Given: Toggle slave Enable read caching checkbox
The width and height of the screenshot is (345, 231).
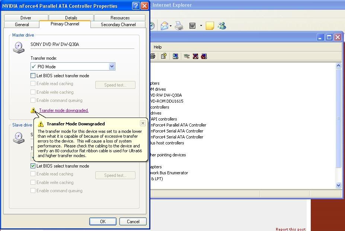Looking at the screenshot, I should [x=33, y=174].
